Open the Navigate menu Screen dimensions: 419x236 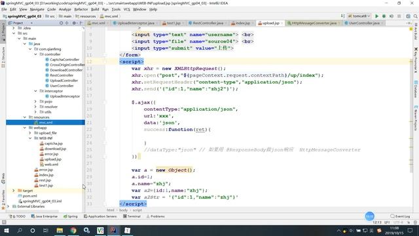(x=37, y=9)
